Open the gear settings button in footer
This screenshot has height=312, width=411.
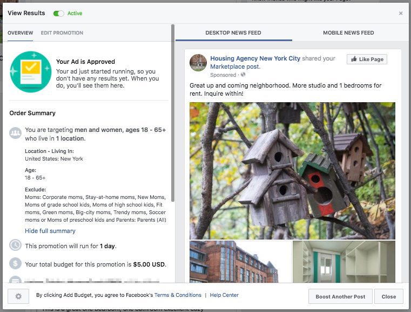(18, 296)
